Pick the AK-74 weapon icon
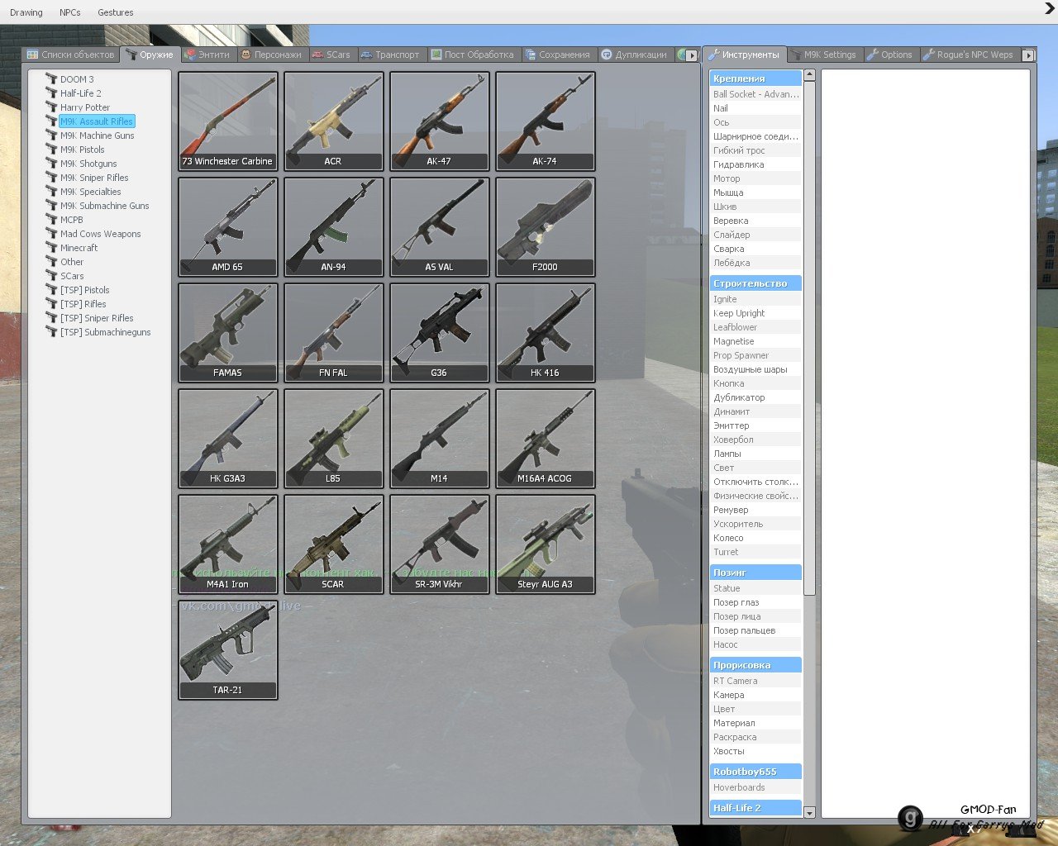1058x846 pixels. point(546,121)
